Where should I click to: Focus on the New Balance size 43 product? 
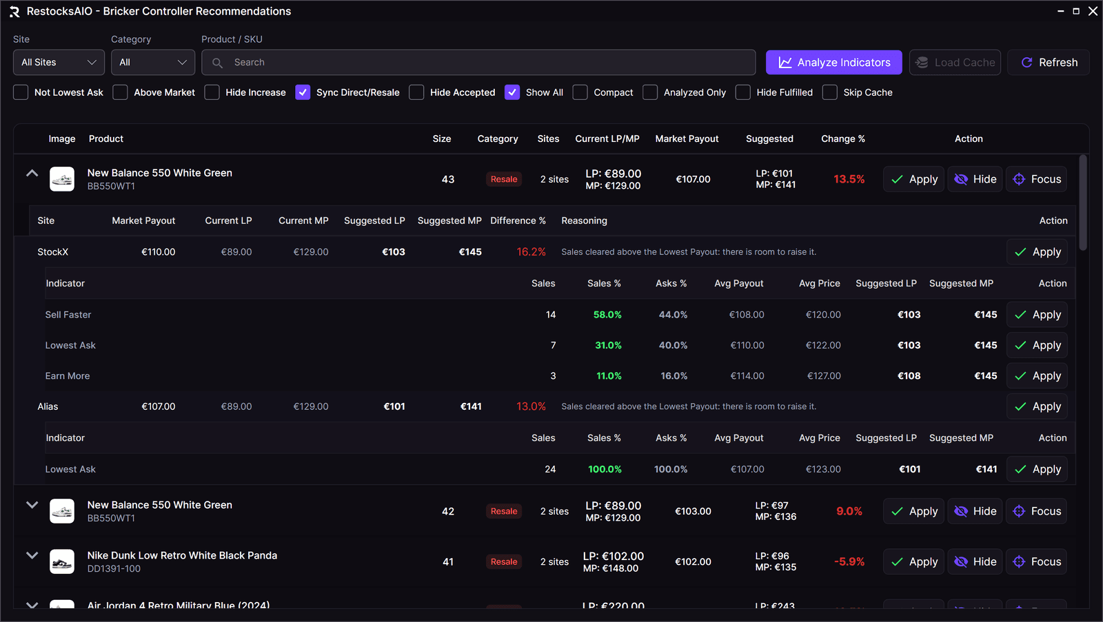(1036, 179)
